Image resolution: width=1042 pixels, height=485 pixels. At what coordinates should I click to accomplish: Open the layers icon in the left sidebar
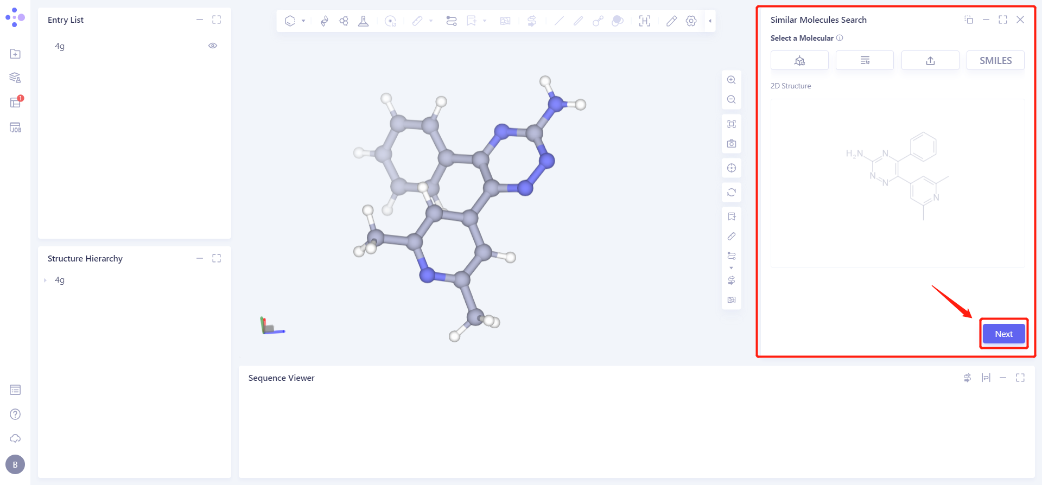pyautogui.click(x=15, y=78)
